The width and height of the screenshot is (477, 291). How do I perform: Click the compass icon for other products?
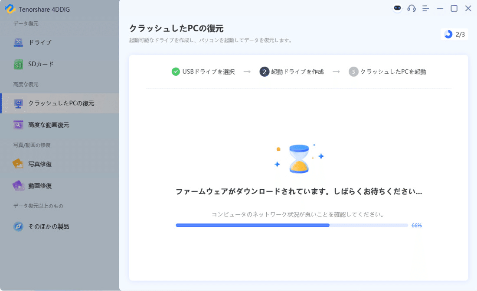coord(18,226)
